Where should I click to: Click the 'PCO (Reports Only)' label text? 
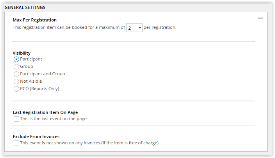pos(39,89)
